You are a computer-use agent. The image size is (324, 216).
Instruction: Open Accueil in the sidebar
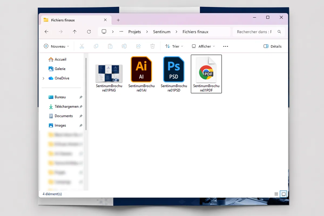pos(58,59)
